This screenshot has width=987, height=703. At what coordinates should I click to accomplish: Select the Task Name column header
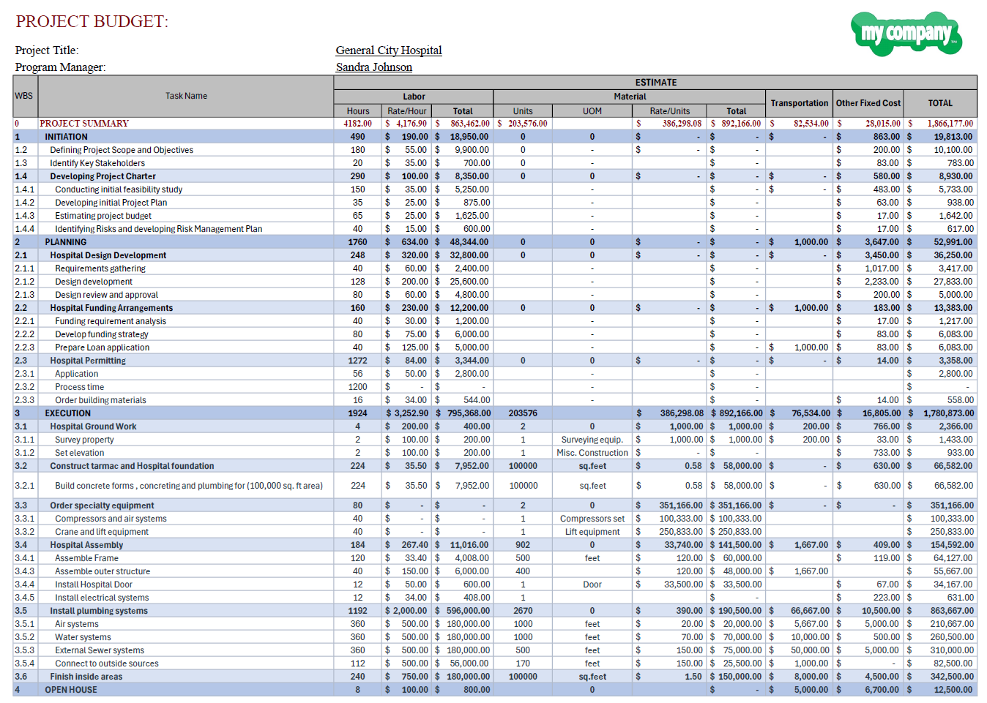pyautogui.click(x=186, y=96)
